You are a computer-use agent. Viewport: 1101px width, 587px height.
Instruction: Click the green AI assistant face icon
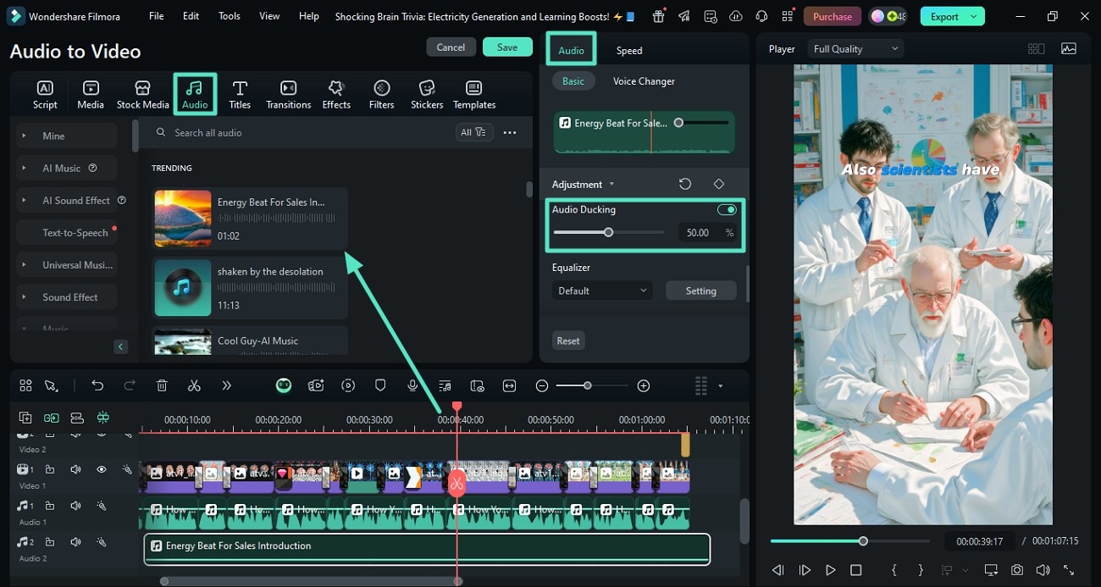coord(284,385)
